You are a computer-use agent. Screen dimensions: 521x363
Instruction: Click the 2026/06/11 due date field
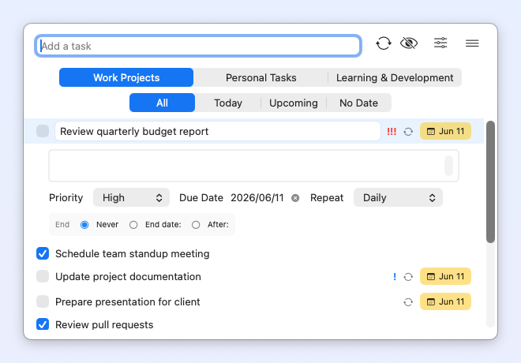(257, 197)
